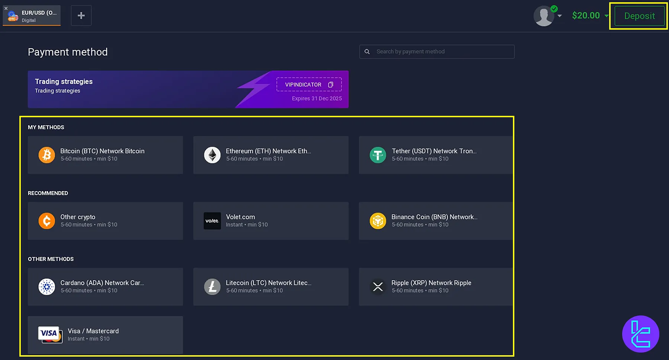Click the Volet.com black logo
Screen dimensions: 669x360
(212, 221)
